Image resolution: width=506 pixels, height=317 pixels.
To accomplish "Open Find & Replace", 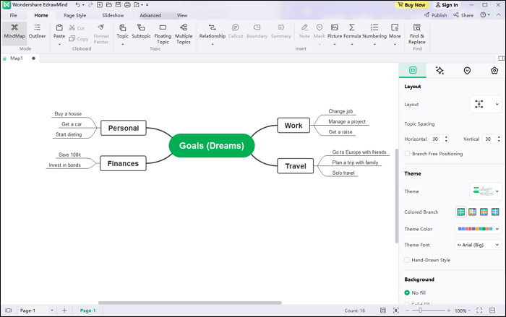I will [x=416, y=33].
